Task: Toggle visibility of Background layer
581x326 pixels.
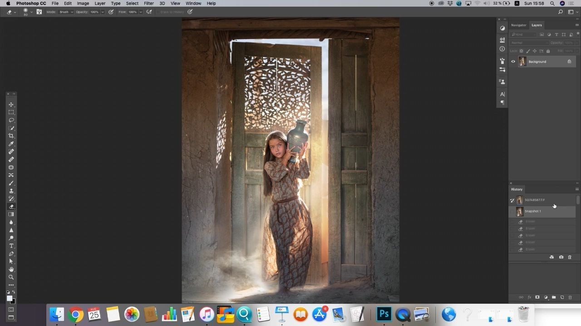Action: tap(513, 62)
